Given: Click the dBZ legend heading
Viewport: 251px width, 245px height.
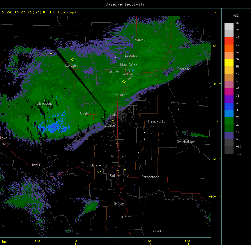Looking at the screenshot, I should pyautogui.click(x=236, y=15).
